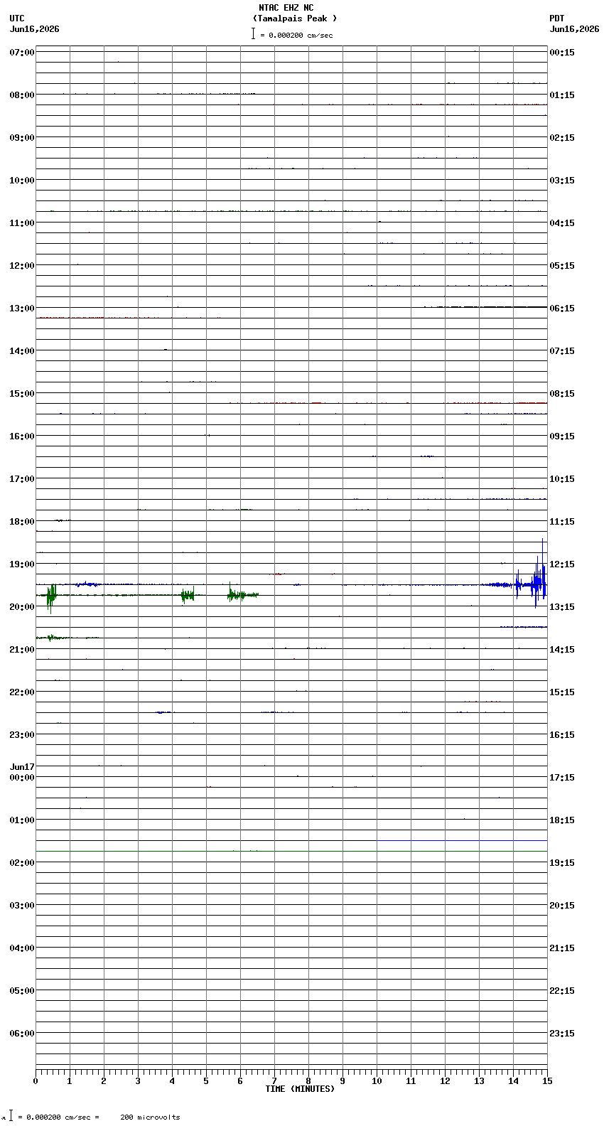Click the red trace in the 15:15 UTC row
Screen dimensions: 604x1126
[x=389, y=403]
